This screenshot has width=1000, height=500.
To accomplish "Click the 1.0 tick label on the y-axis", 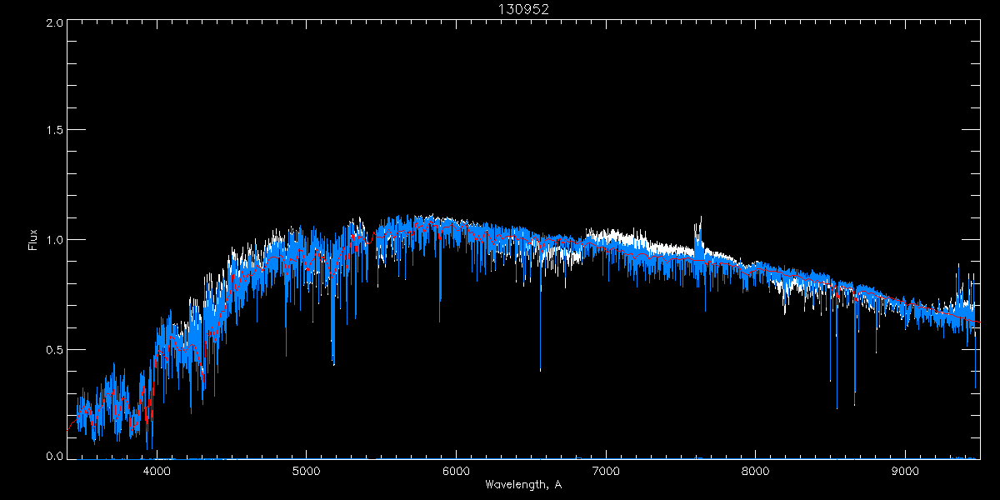I will (54, 240).
